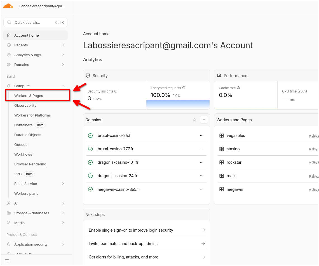Expand the Email Service submenu
This screenshot has width=319, height=266.
[63, 184]
